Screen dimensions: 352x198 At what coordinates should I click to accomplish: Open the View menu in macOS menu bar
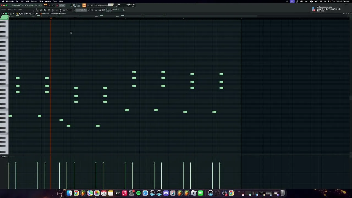click(x=41, y=1)
